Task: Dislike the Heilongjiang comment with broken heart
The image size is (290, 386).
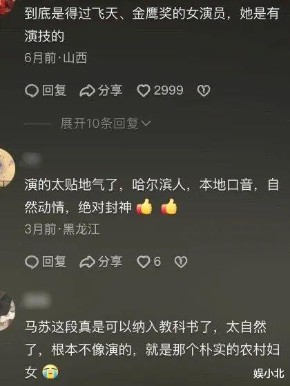Action: point(181,262)
